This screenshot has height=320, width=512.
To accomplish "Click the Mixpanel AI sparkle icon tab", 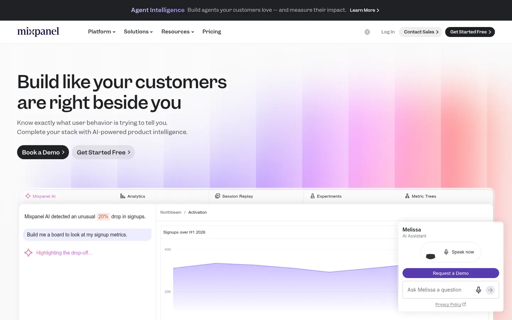I will click(x=28, y=196).
